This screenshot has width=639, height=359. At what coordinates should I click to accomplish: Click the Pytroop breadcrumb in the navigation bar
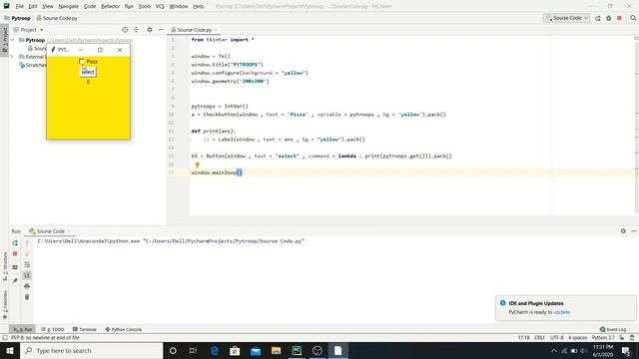(17, 18)
